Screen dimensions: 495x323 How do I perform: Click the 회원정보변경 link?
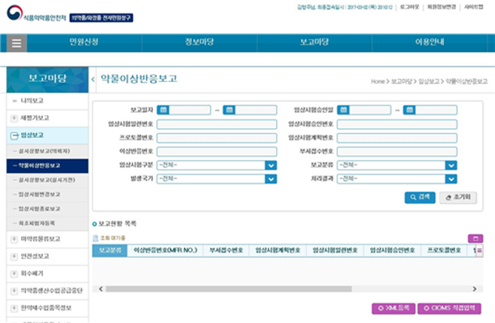coord(441,7)
